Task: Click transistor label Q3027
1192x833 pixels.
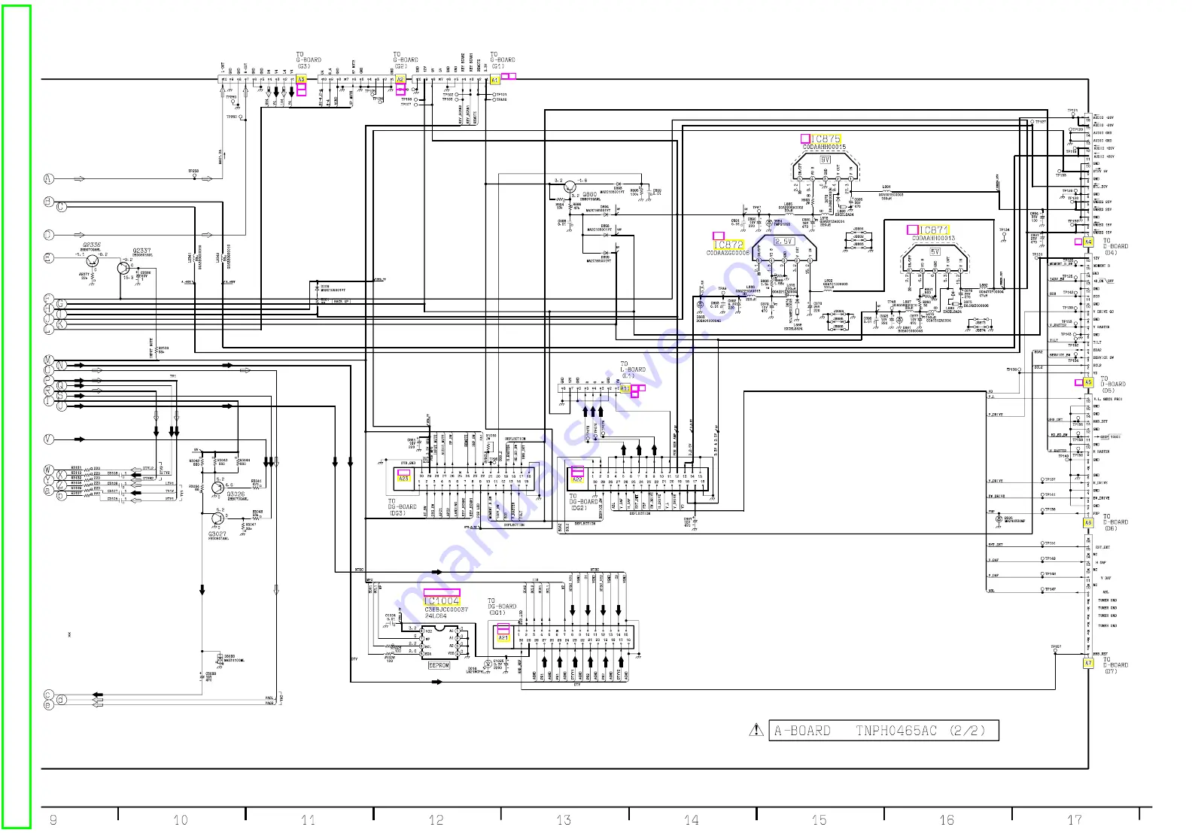Action: 217,534
